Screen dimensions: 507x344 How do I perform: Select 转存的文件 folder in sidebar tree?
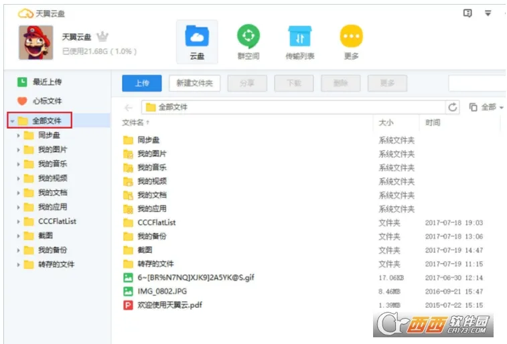click(x=56, y=264)
